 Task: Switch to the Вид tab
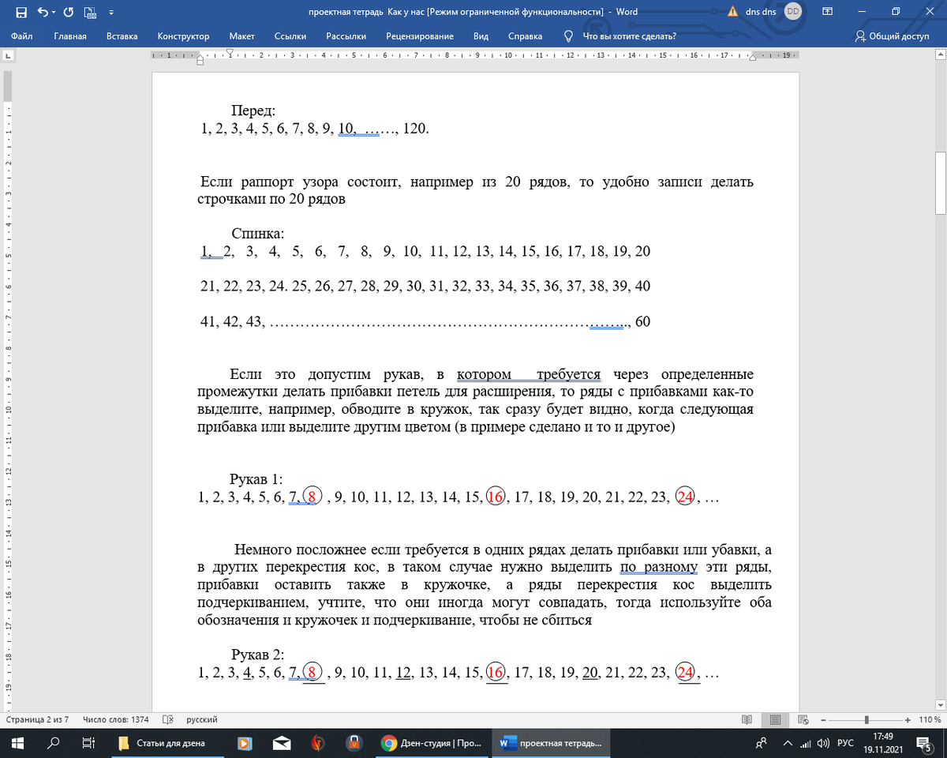481,36
